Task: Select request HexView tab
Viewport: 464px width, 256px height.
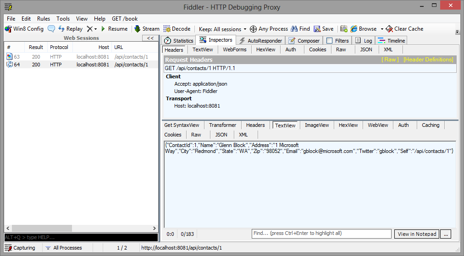Action: [x=266, y=49]
